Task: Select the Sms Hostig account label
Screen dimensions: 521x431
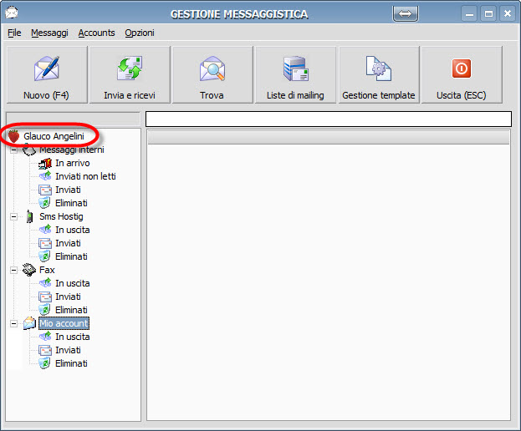Action: point(62,216)
